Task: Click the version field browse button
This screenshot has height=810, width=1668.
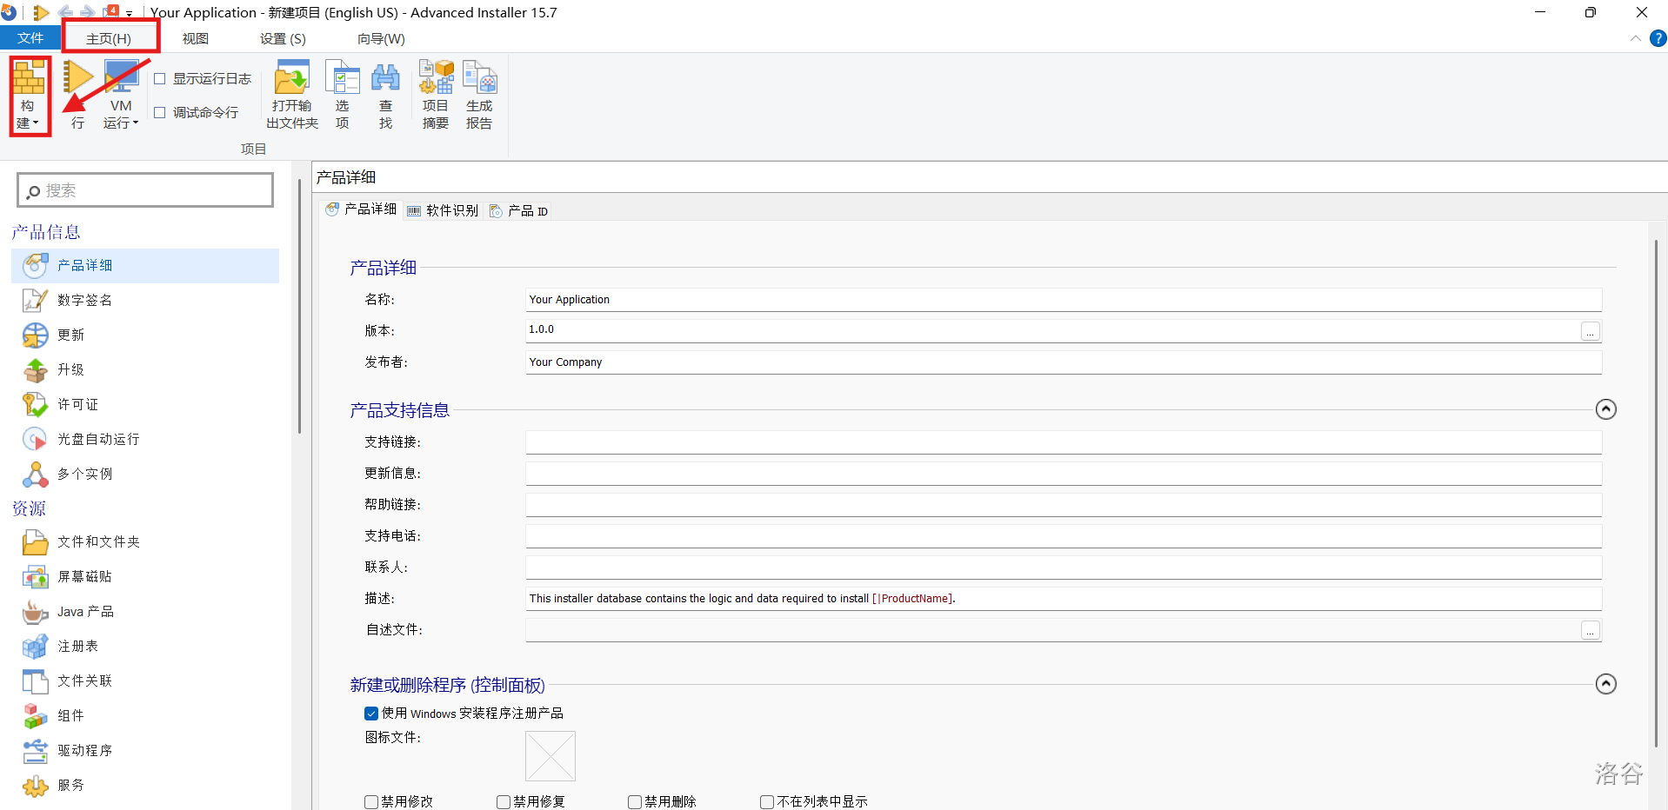Action: pos(1590,331)
